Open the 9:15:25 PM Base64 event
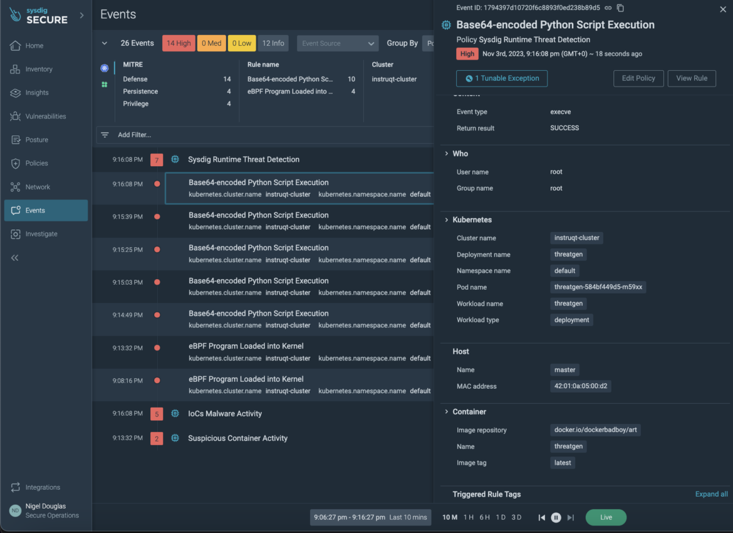Screen dimensions: 733x533 [299, 253]
